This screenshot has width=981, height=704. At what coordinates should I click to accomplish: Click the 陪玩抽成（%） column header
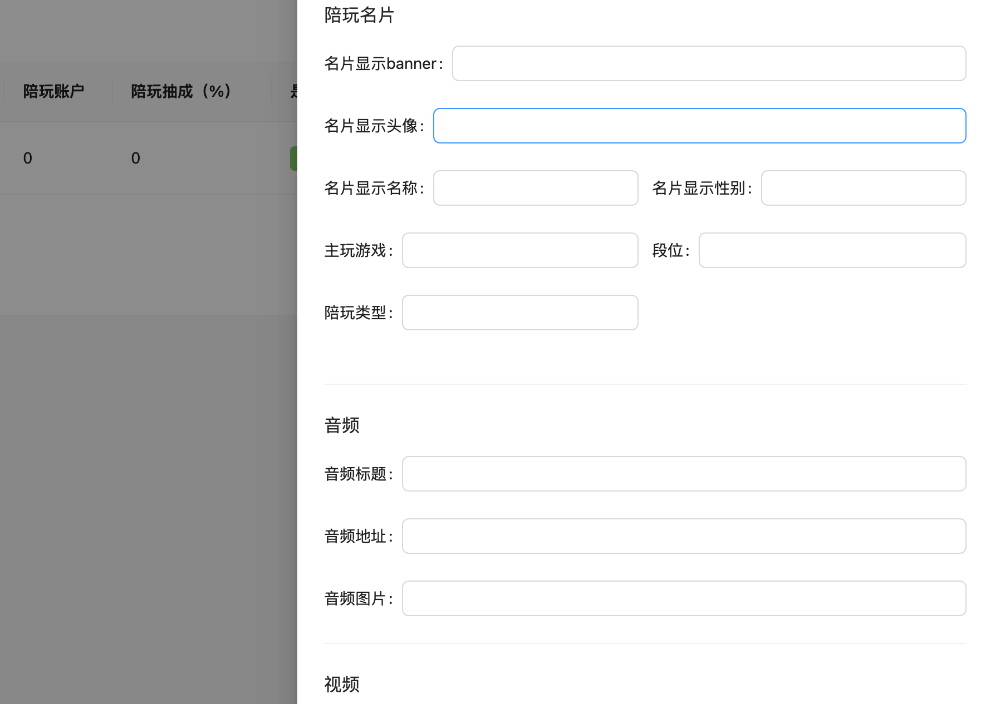(x=181, y=91)
